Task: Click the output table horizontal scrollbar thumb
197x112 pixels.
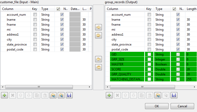Action: [142, 87]
